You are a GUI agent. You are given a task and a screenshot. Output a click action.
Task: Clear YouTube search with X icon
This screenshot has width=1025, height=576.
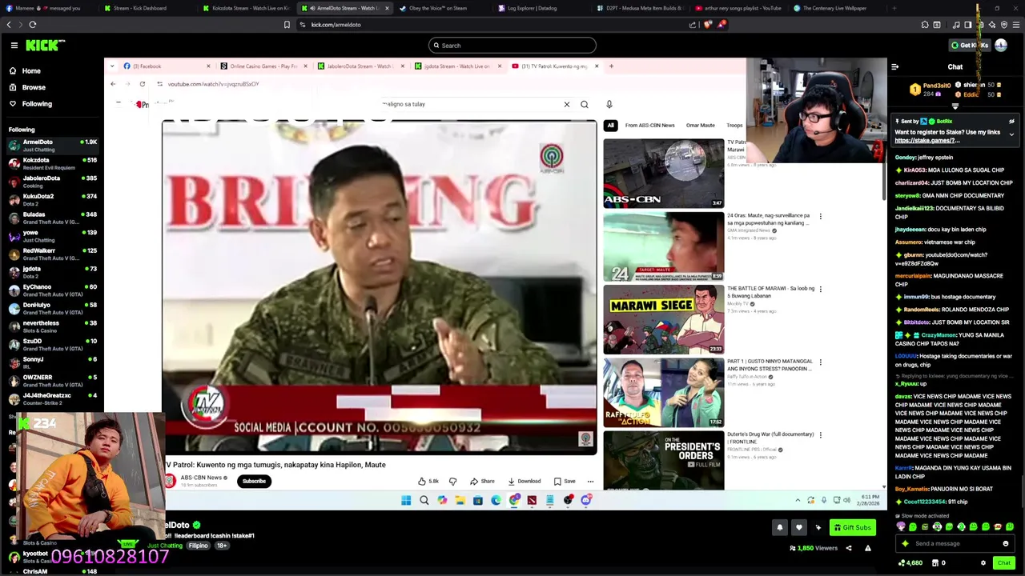click(566, 105)
